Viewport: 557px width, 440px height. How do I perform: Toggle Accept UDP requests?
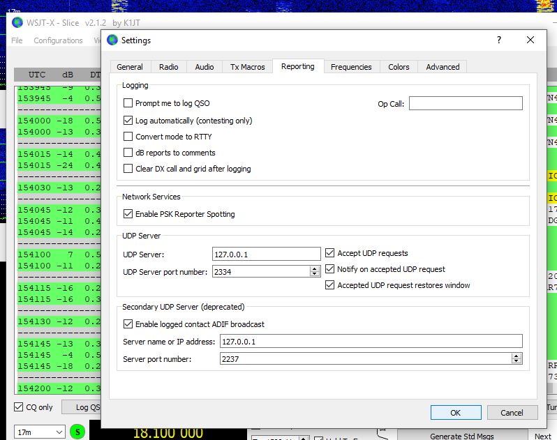329,253
